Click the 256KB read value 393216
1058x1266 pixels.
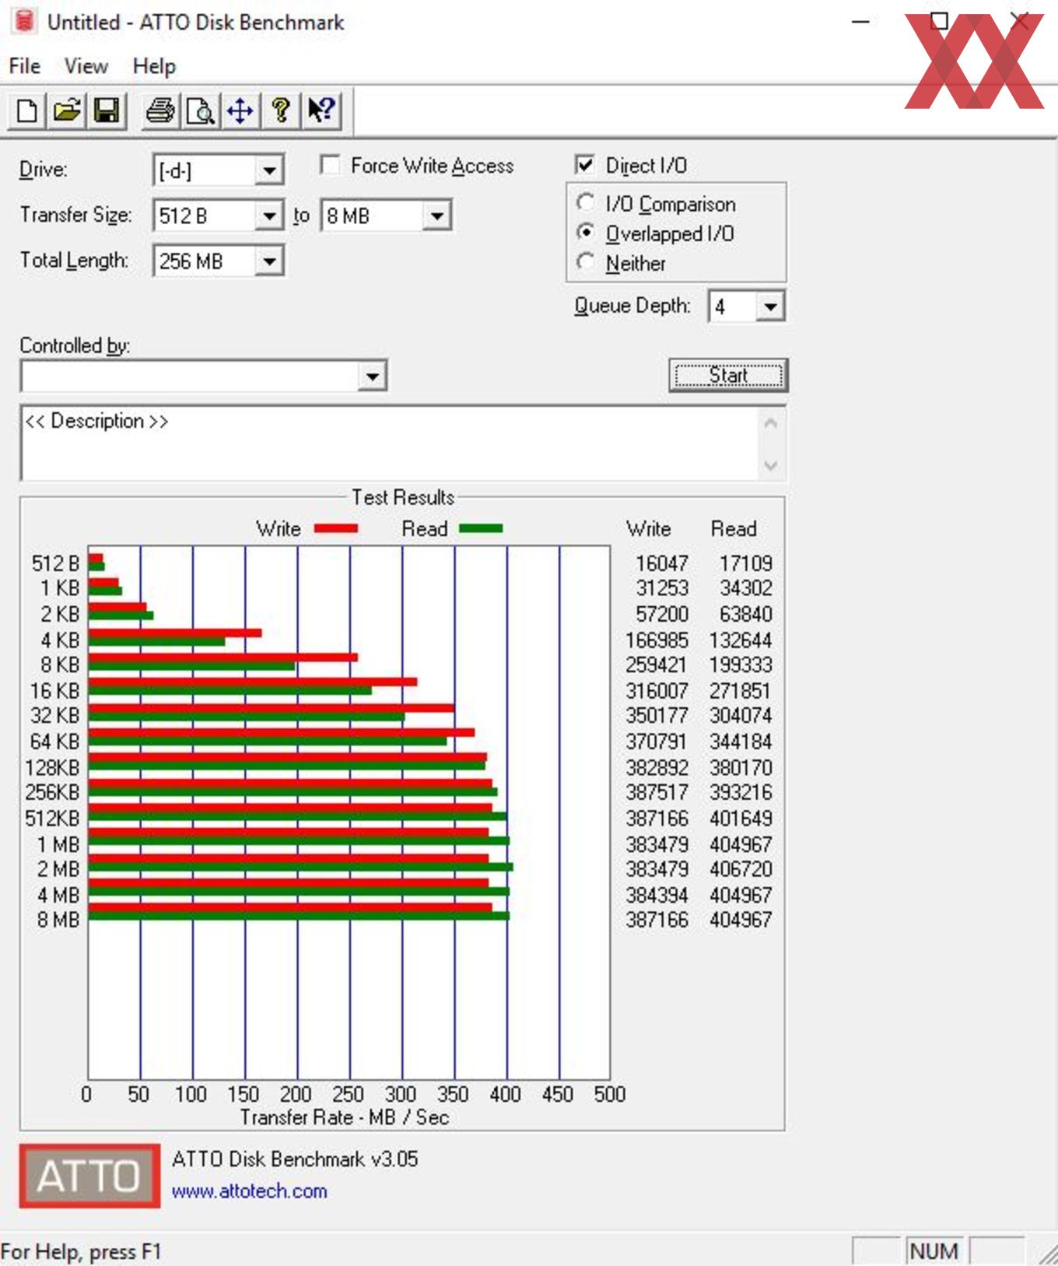point(740,792)
